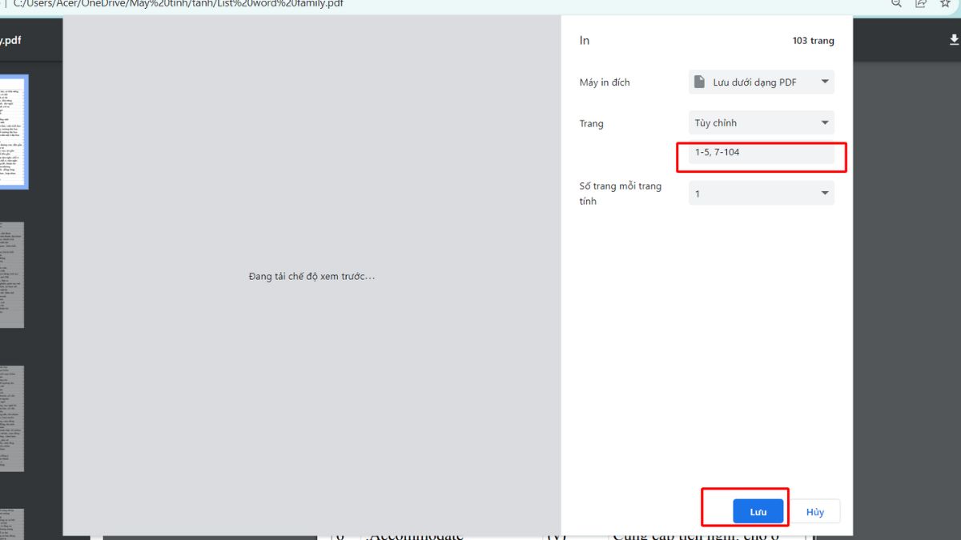Select the partially visible fourth page thumbnail
The height and width of the screenshot is (540, 961).
click(11, 524)
